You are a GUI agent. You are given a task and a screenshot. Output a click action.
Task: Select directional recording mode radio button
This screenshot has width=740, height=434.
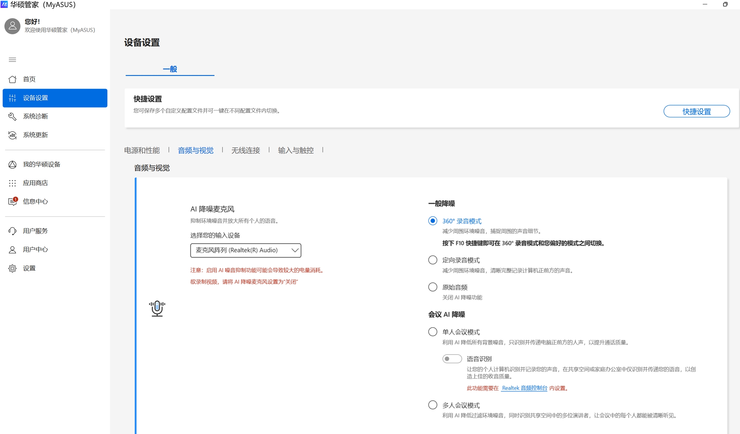tap(433, 260)
